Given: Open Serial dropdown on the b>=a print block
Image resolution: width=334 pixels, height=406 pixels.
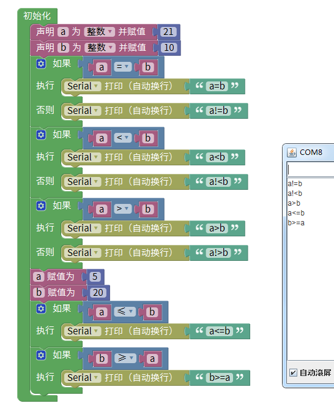Looking at the screenshot, I should (83, 377).
